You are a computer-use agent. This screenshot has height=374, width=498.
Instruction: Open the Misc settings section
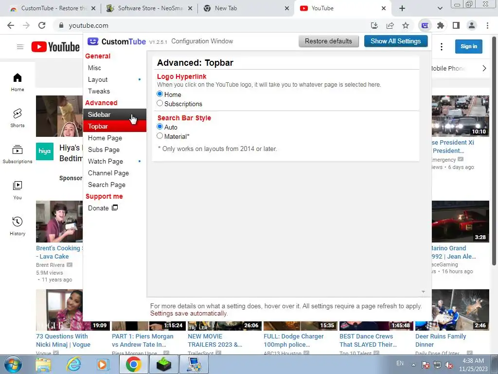click(x=115, y=68)
